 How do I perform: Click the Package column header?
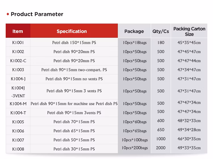pyautogui.click(x=134, y=31)
